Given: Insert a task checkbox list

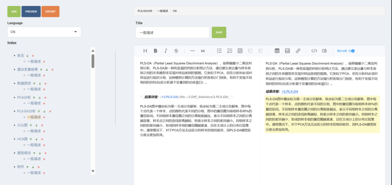Looking at the screenshot, I should pyautogui.click(x=240, y=51).
